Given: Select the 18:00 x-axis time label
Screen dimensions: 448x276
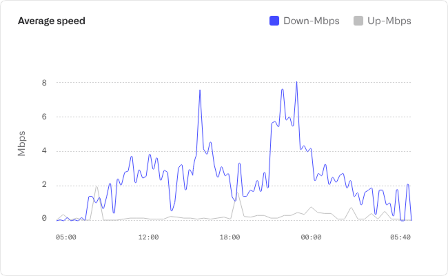Looking at the screenshot, I should [x=230, y=237].
